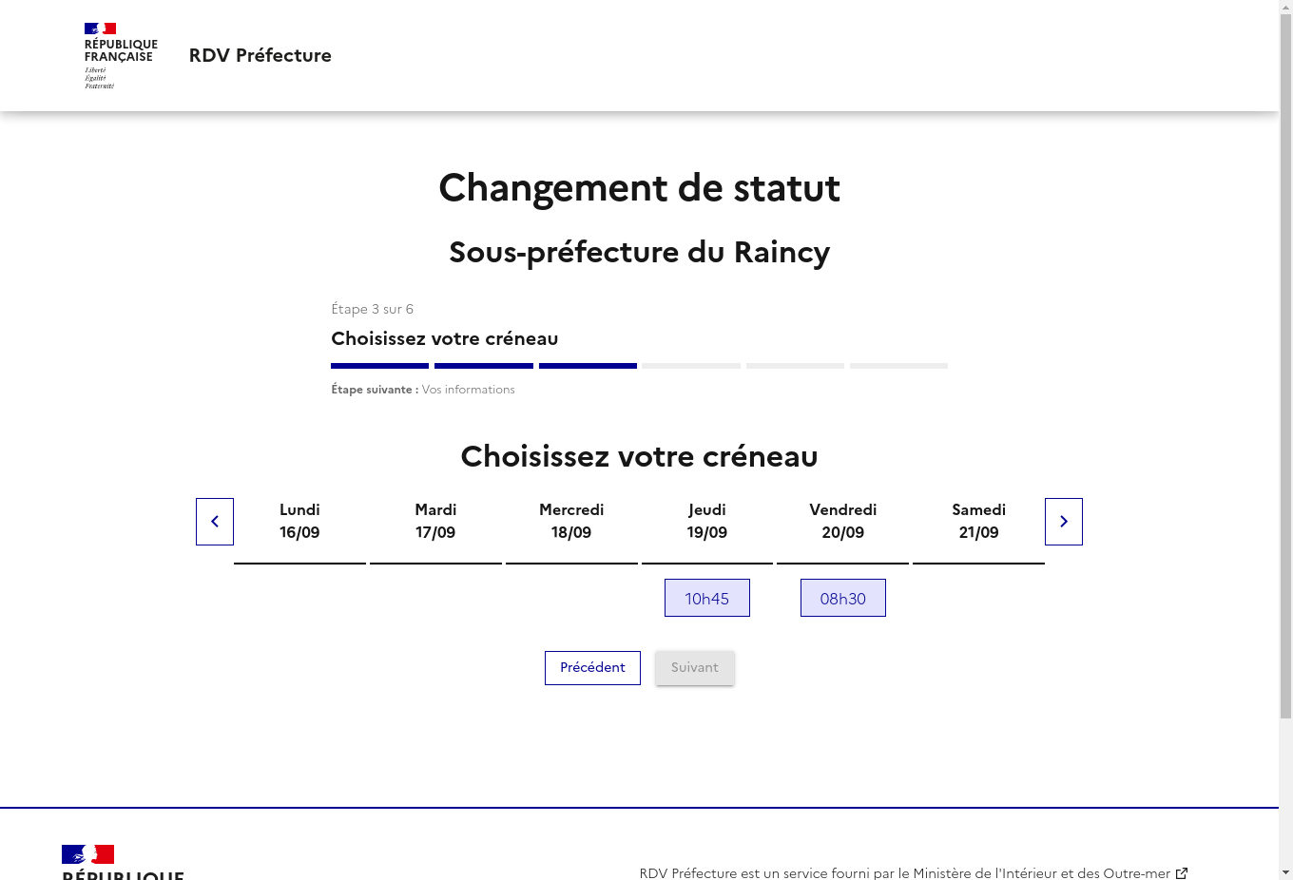
Task: Advance to next week with right chevron
Action: point(1064,522)
